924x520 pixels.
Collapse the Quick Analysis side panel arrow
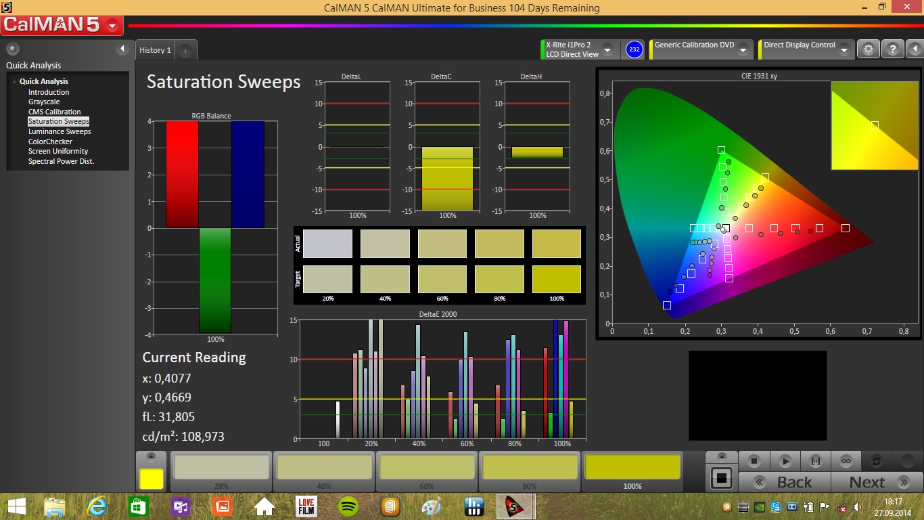(122, 49)
